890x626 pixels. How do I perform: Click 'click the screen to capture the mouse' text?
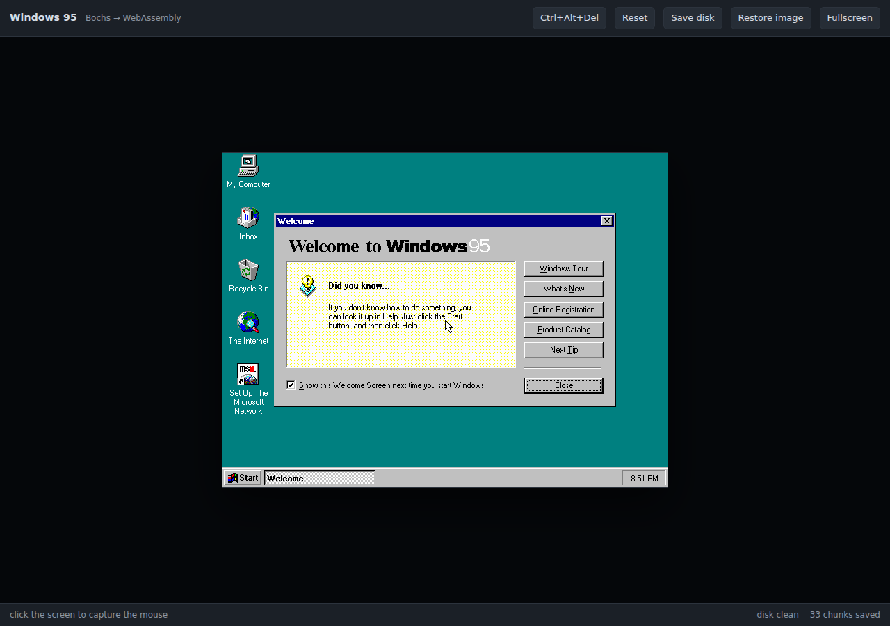point(88,615)
